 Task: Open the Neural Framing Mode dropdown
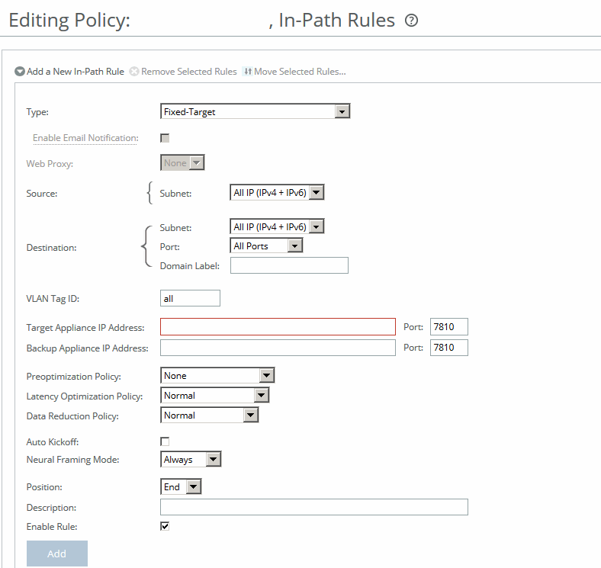click(191, 460)
